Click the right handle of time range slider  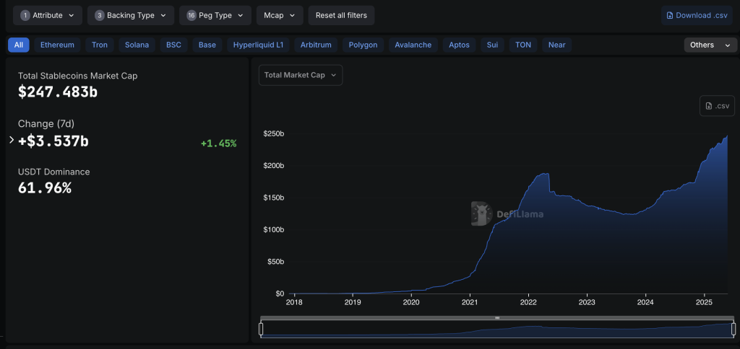point(732,329)
